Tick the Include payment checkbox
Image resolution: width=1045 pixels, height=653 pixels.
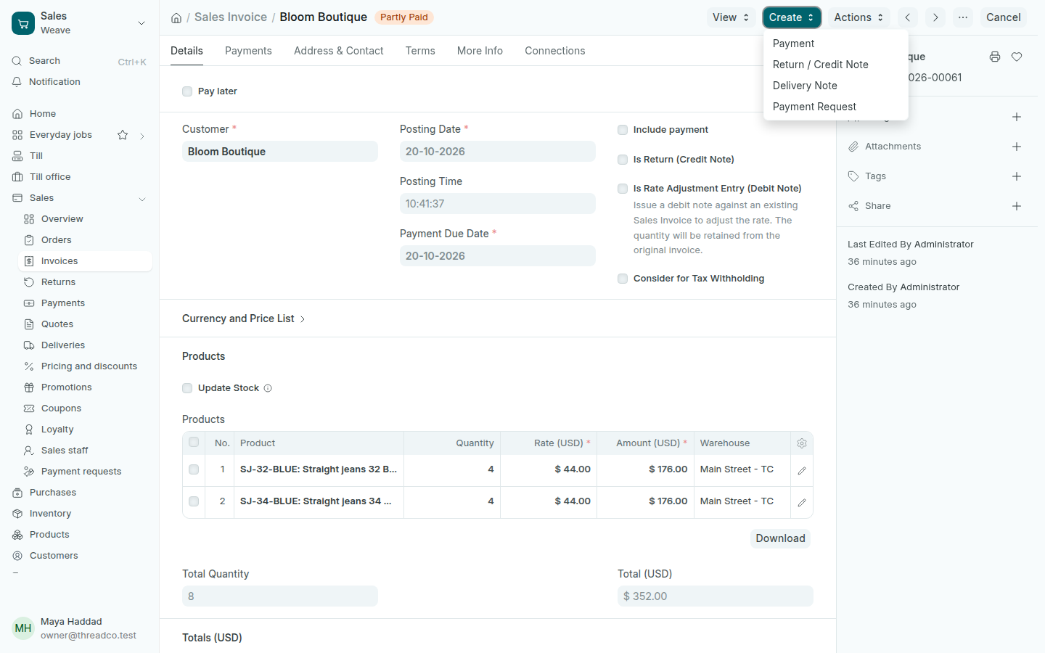click(623, 130)
